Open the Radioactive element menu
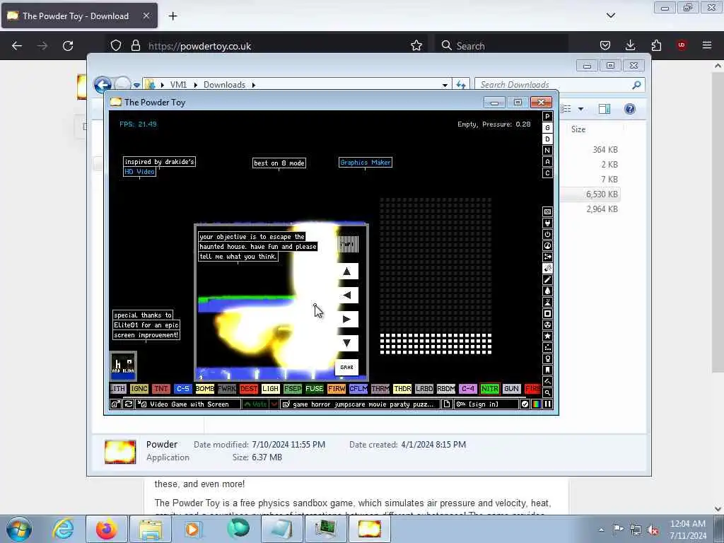The image size is (724, 543). pyautogui.click(x=547, y=325)
